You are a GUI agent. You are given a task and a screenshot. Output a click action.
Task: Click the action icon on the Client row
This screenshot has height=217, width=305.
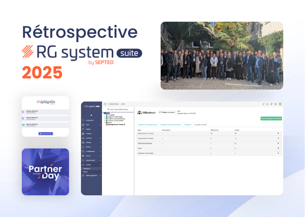pyautogui.click(x=278, y=148)
